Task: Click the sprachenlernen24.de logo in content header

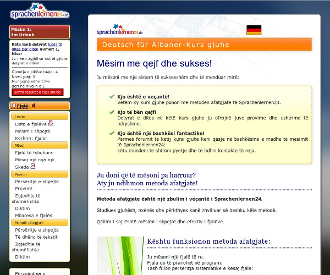Action: 119,30
